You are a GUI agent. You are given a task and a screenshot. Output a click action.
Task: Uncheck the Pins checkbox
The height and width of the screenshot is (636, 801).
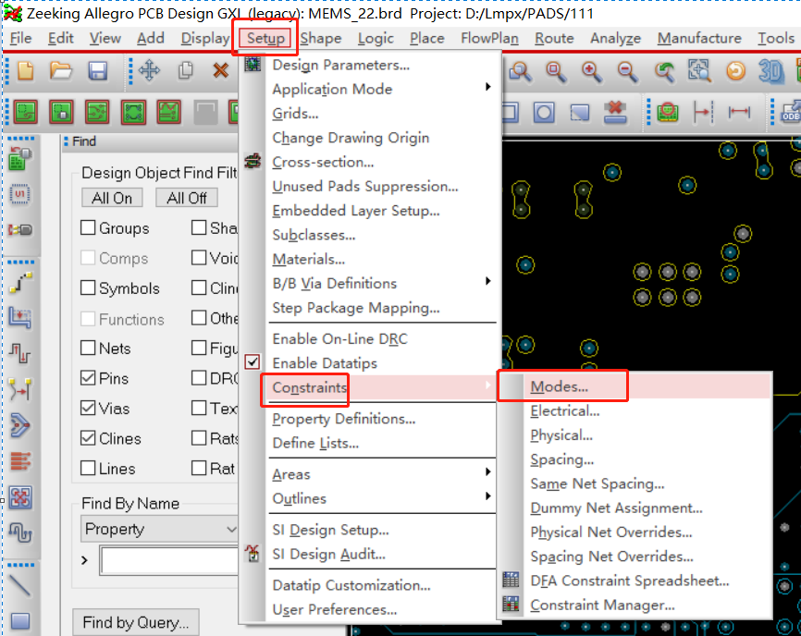click(88, 378)
